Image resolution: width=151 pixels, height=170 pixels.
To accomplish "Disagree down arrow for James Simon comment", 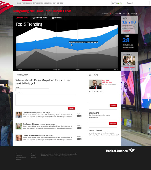I will coord(80,116).
